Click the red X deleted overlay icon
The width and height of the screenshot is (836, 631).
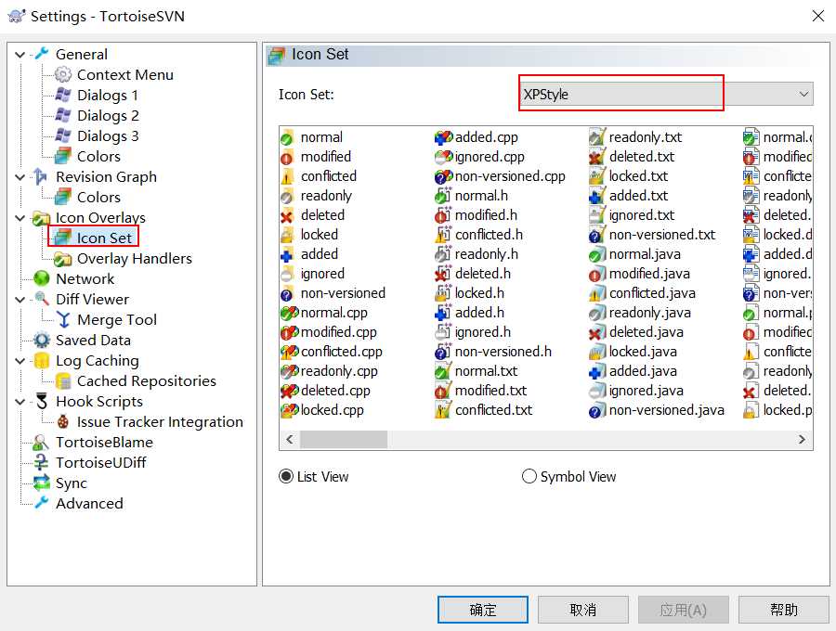tap(287, 215)
